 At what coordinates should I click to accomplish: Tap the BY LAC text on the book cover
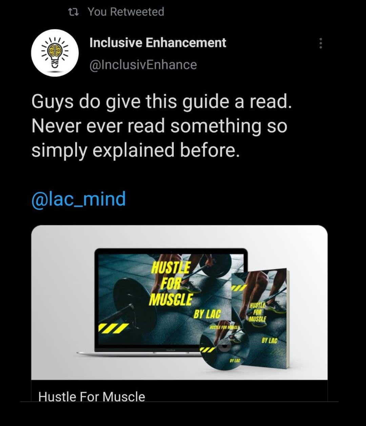269,341
